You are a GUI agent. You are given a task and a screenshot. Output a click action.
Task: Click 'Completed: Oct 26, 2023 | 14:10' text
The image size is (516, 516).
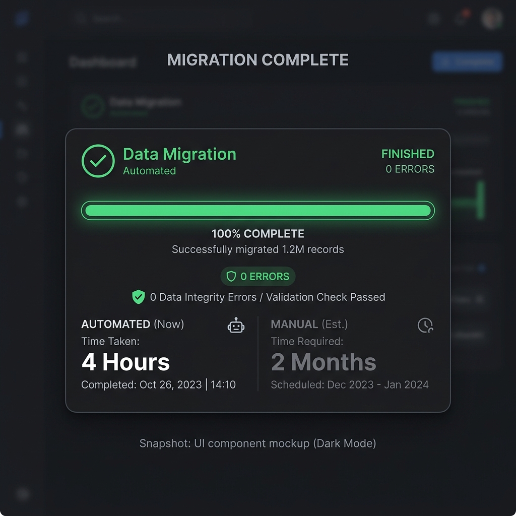click(x=158, y=384)
